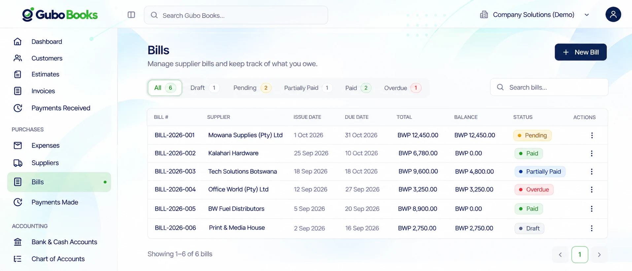Open Estimates in the sidebar
The height and width of the screenshot is (271, 632).
[x=45, y=74]
